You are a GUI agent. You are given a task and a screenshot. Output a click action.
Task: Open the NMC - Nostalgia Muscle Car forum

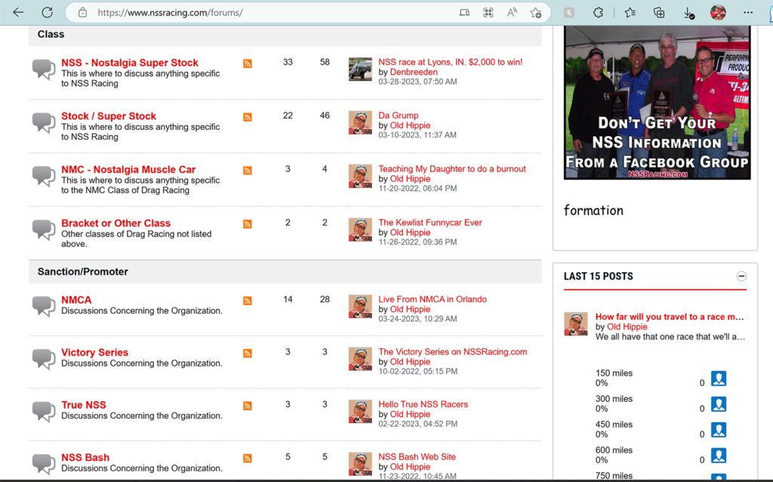pos(128,169)
